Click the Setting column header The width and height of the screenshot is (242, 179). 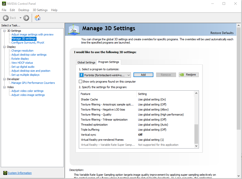click(165, 94)
